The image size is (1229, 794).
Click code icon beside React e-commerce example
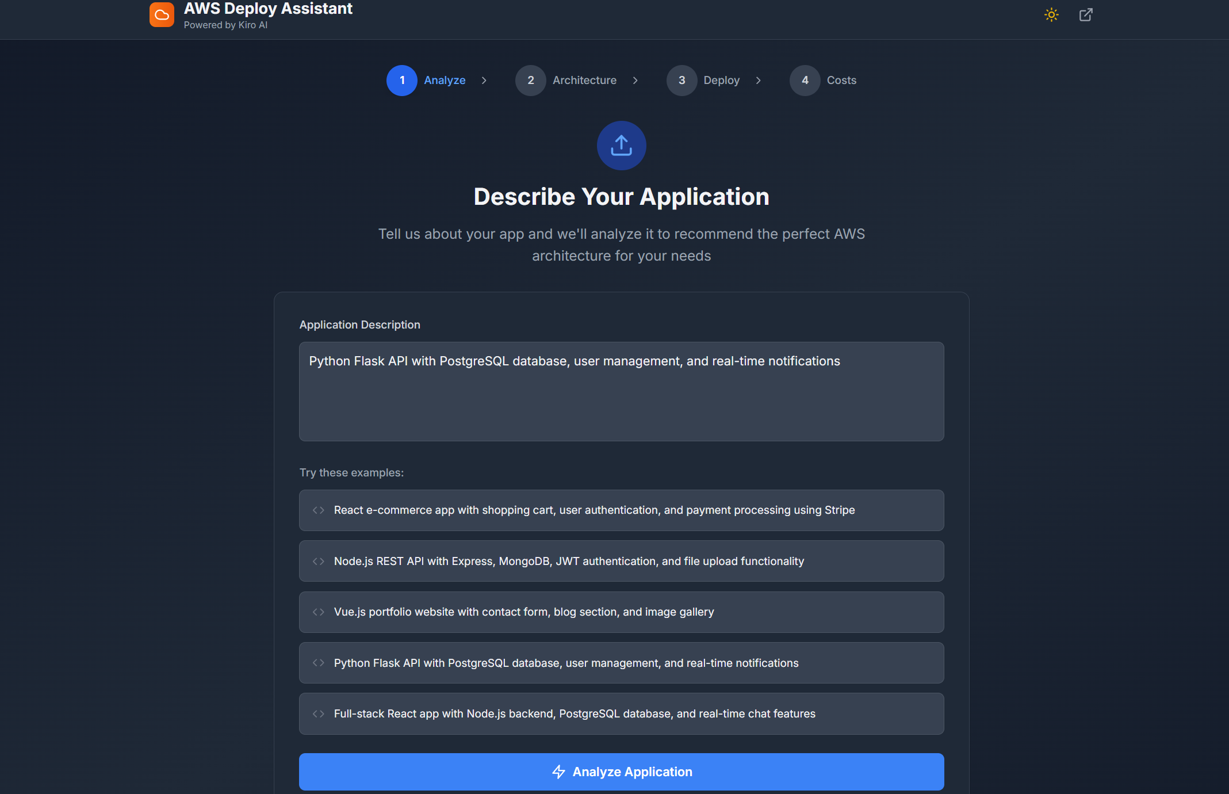tap(319, 510)
